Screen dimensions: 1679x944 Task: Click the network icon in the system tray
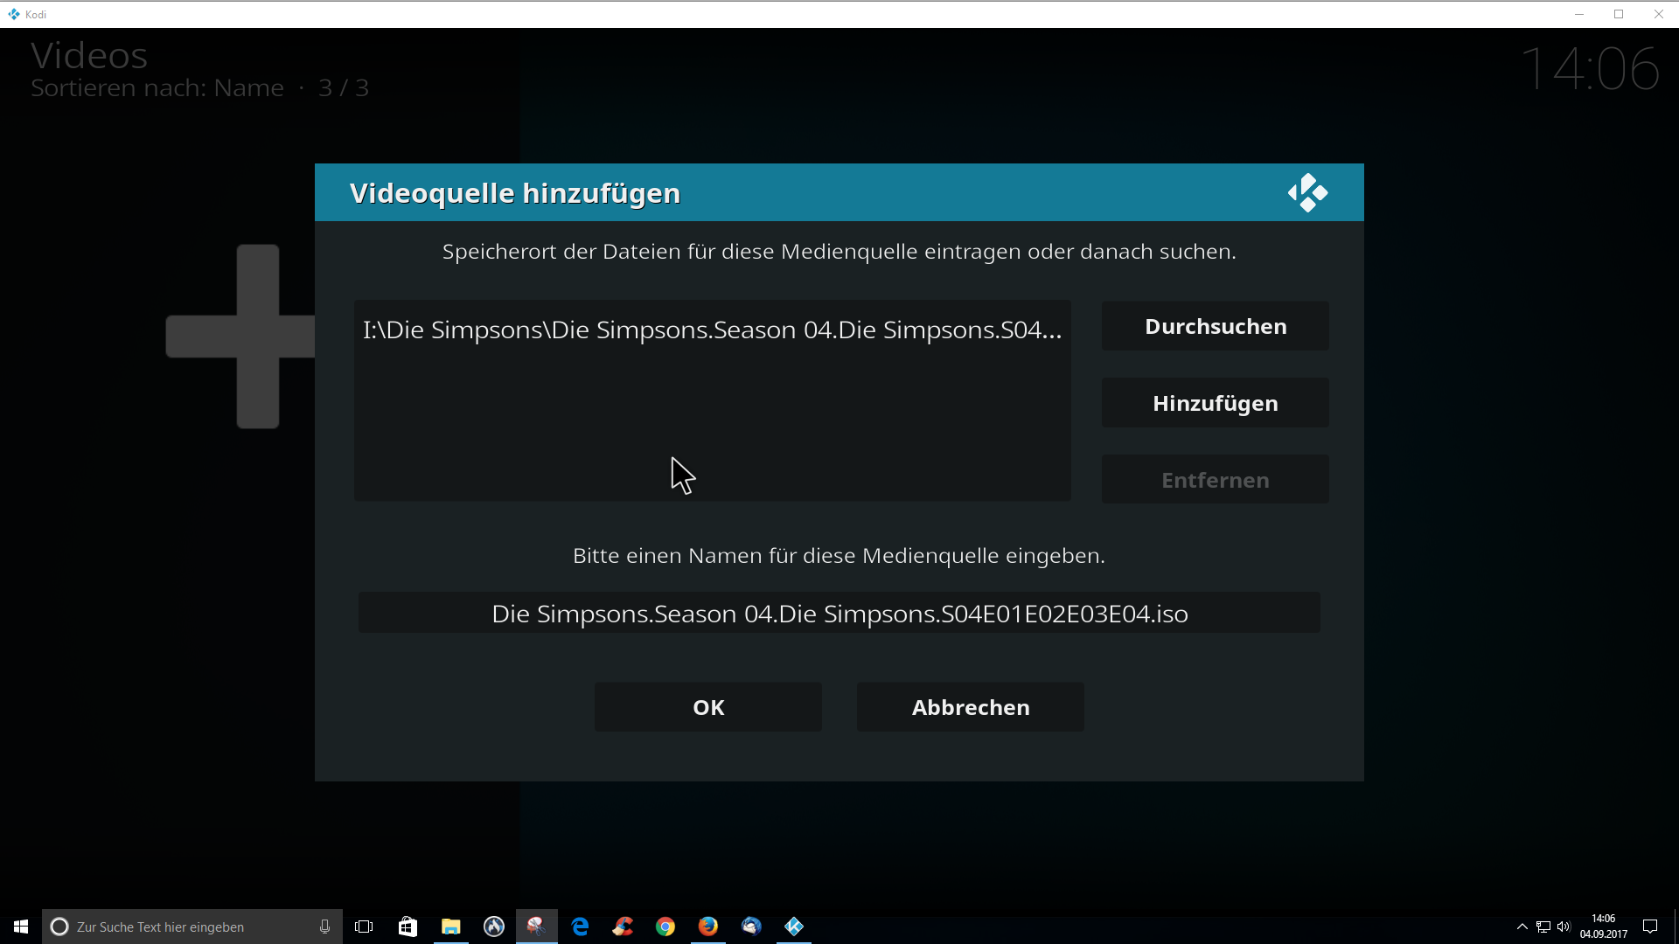1543,927
